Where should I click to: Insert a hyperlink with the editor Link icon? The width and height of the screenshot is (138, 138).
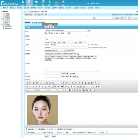(x=56, y=87)
